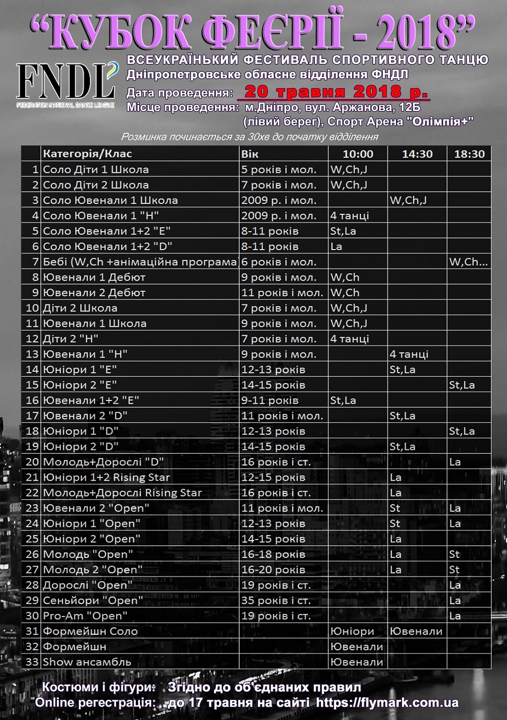This screenshot has height=720, width=507.
Task: Select the text "Згідно до об'єднаних правил"
Action: click(x=264, y=688)
